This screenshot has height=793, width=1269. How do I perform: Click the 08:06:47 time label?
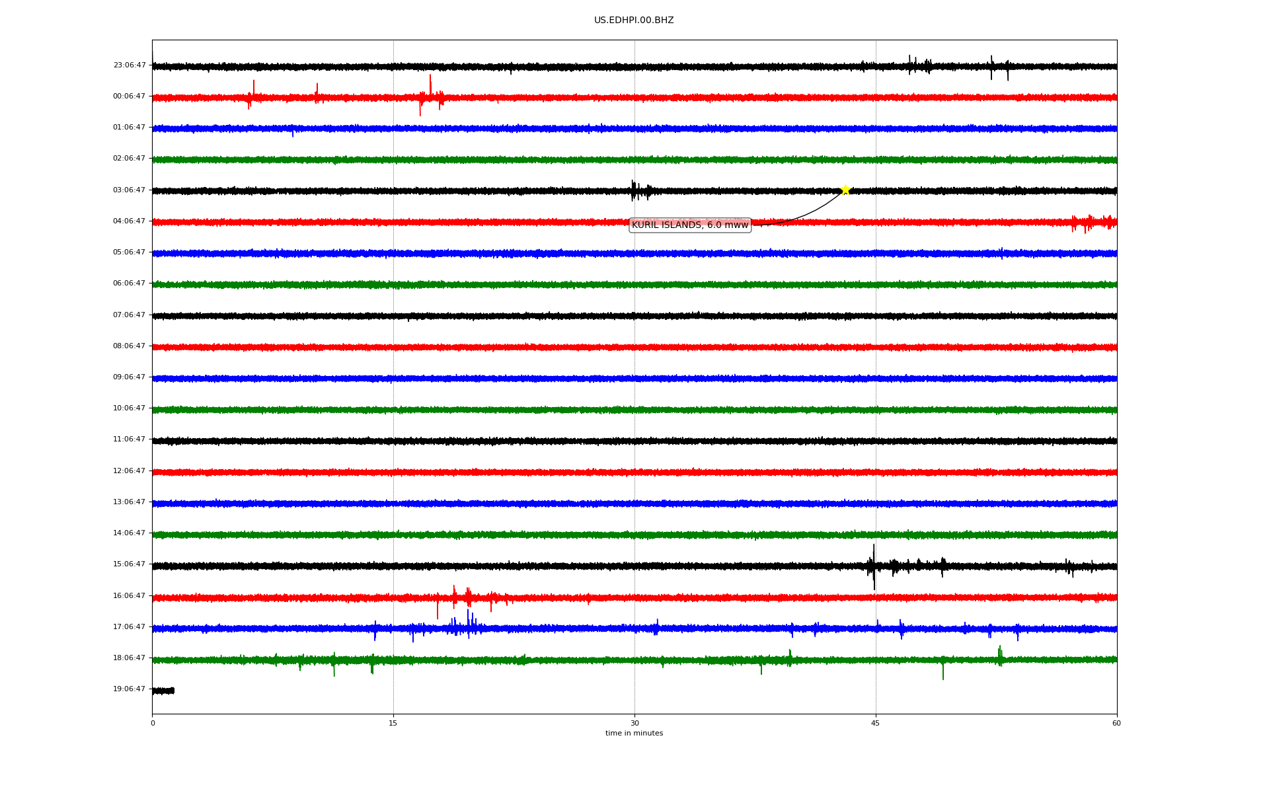click(130, 346)
